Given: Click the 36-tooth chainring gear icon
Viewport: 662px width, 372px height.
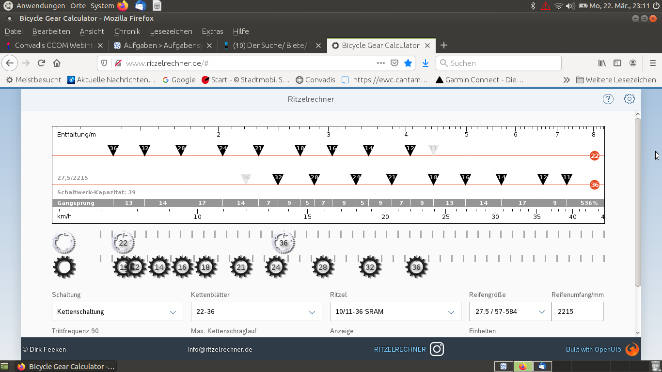Looking at the screenshot, I should (284, 243).
